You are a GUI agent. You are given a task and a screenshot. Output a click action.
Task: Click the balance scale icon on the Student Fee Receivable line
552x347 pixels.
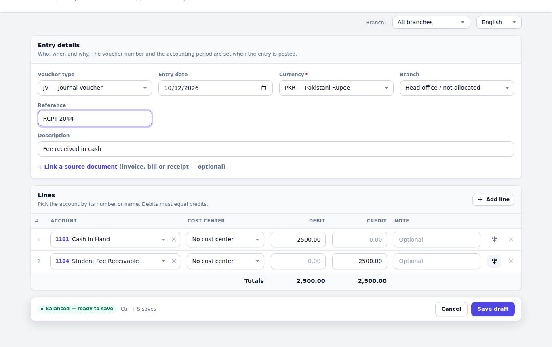click(x=494, y=261)
